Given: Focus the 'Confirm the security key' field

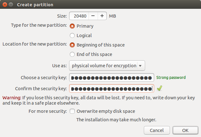Looking at the screenshot, I should point(111,89).
